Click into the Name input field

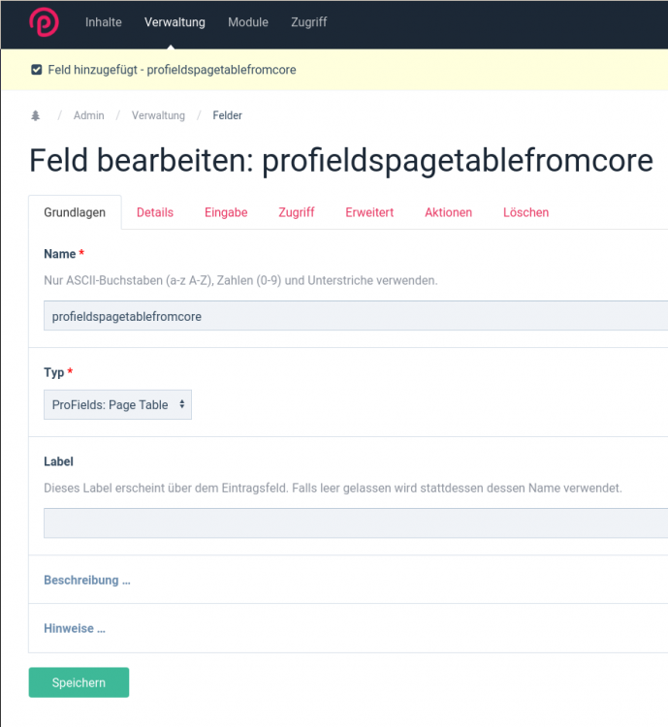(355, 316)
